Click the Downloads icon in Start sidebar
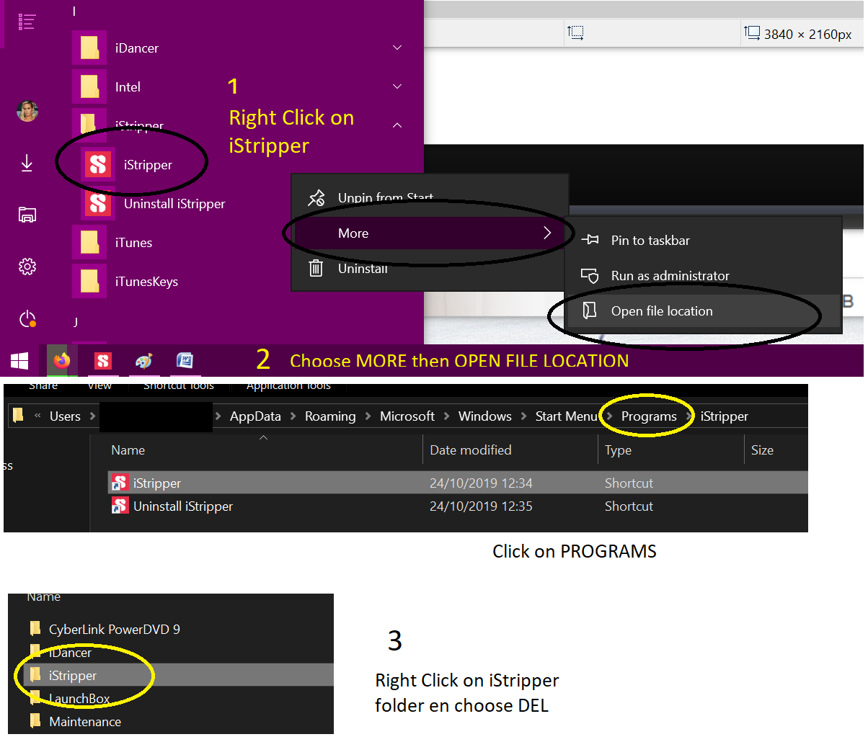Image resolution: width=868 pixels, height=742 pixels. (x=27, y=164)
